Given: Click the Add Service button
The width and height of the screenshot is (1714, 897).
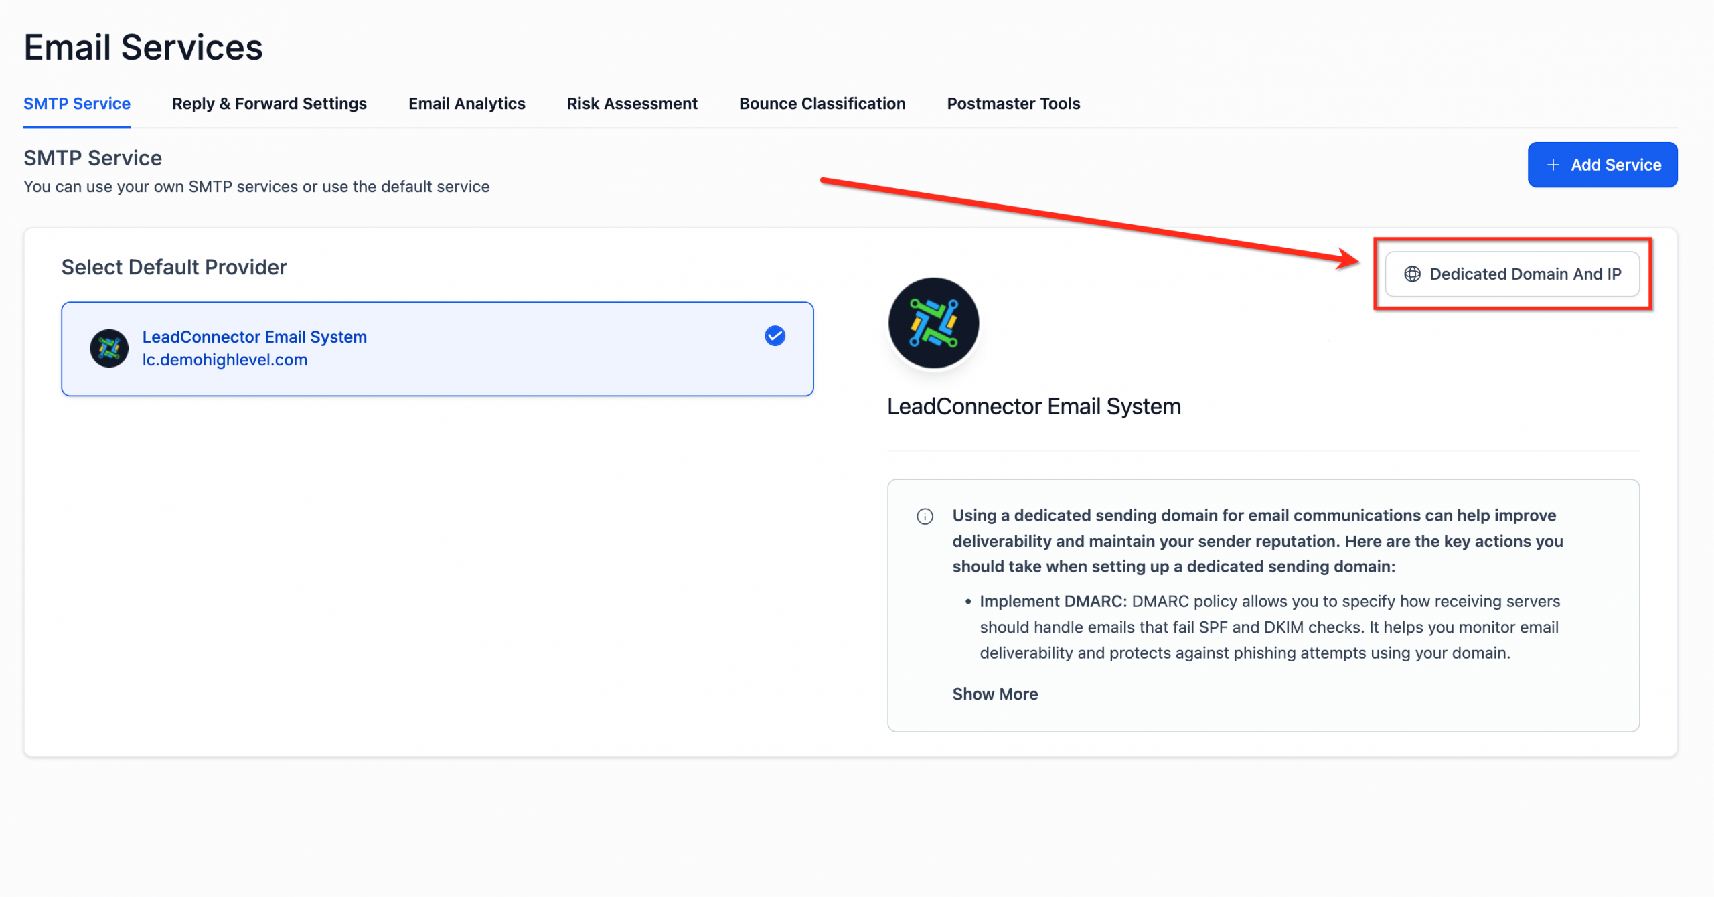Looking at the screenshot, I should [x=1602, y=164].
